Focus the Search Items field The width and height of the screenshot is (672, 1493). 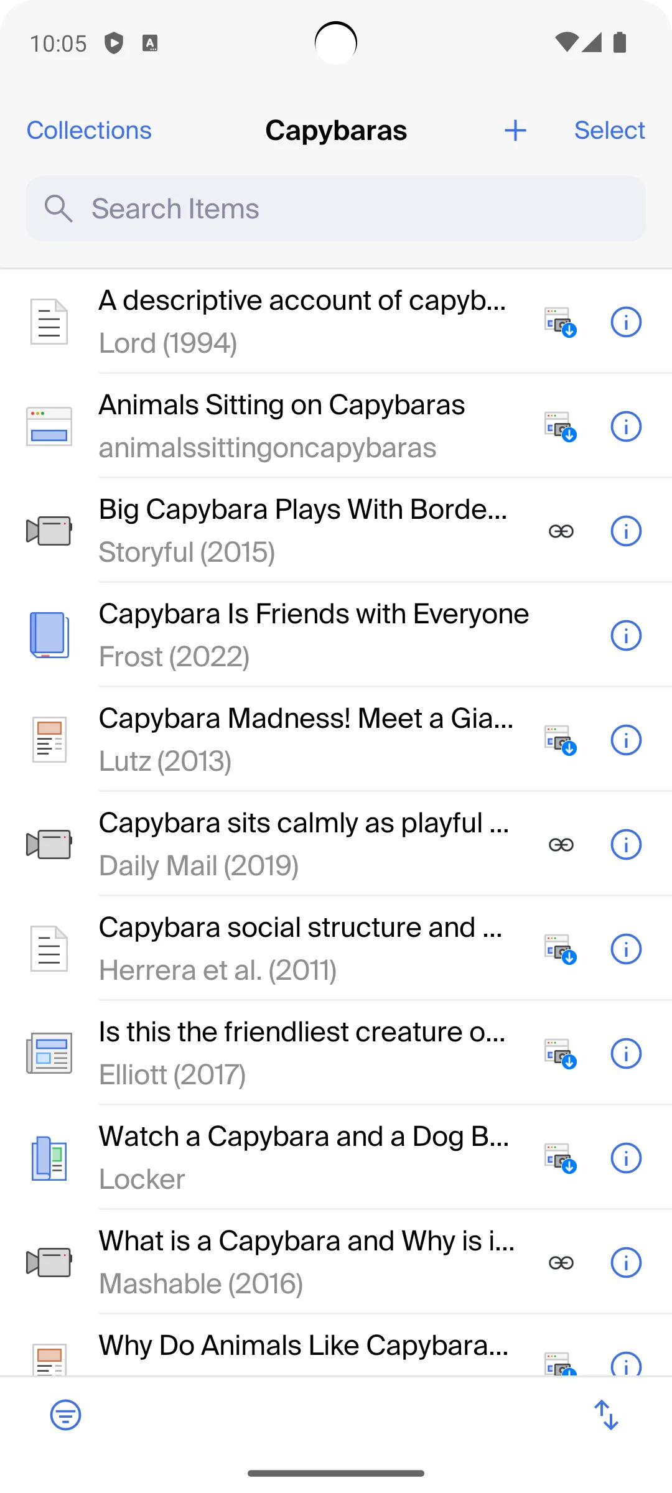point(336,208)
